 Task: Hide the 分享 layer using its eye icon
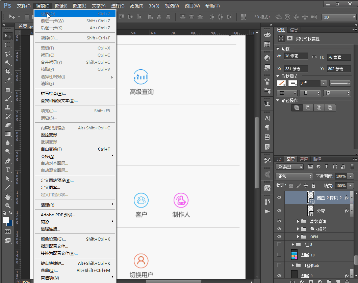pos(279,211)
